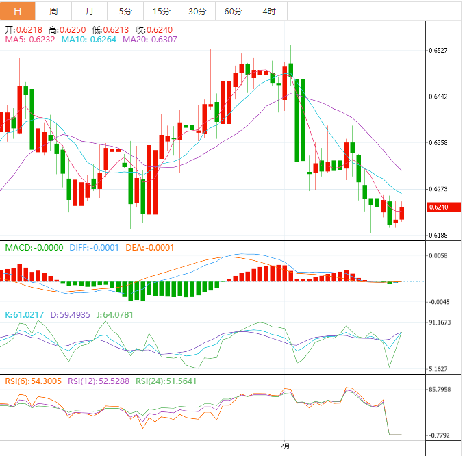Open the 月 monthly chart tab
This screenshot has width=465, height=456.
click(90, 11)
